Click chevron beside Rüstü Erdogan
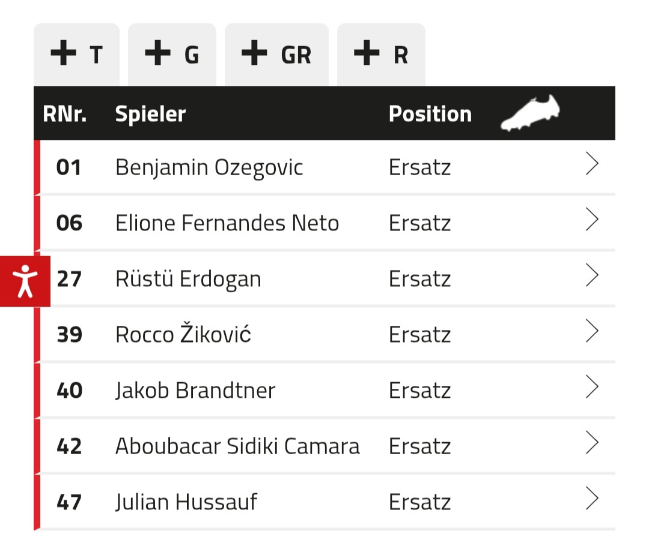This screenshot has width=649, height=534. tap(592, 276)
